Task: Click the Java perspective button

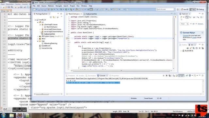Action: (193, 10)
